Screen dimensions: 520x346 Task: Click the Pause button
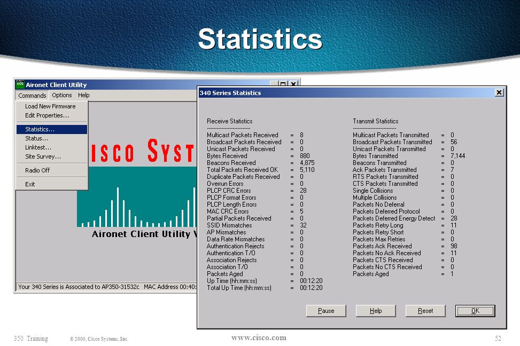tap(326, 311)
